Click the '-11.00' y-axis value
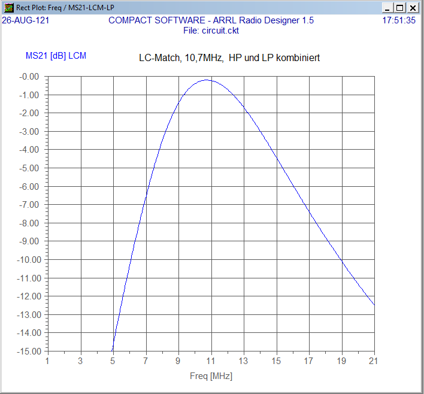Viewport: 424px width, 394px height. 29,278
